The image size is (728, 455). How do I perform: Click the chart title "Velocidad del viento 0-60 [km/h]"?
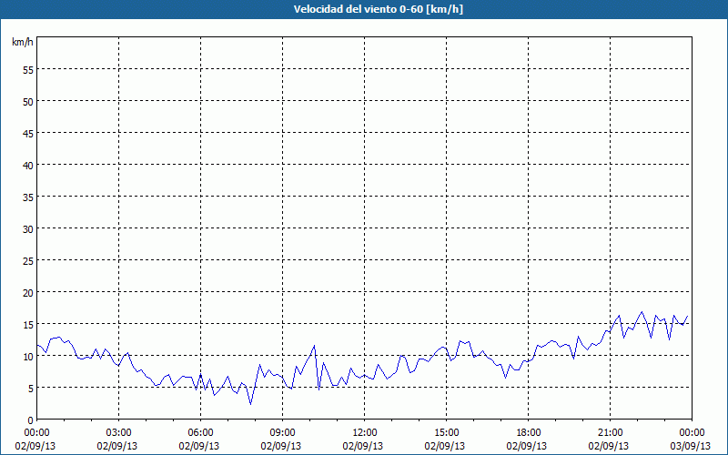coord(378,9)
